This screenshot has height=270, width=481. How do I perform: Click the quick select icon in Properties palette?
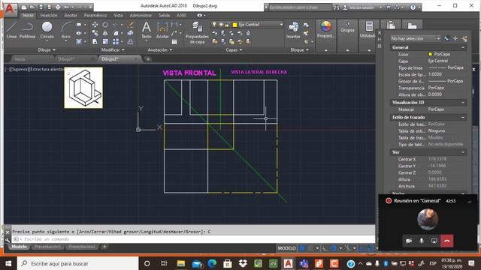(x=464, y=38)
